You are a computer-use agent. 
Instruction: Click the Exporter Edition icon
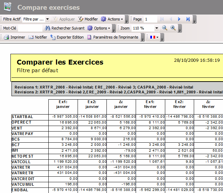[53, 37]
